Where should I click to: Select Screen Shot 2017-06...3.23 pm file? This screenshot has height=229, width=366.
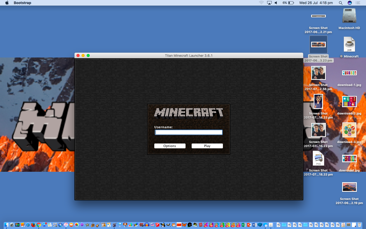(318, 49)
